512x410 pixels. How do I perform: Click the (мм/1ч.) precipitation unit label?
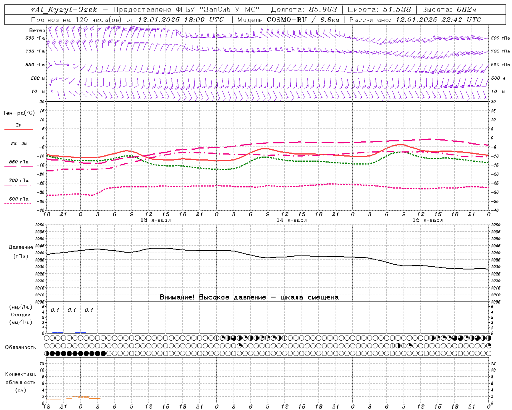21,322
